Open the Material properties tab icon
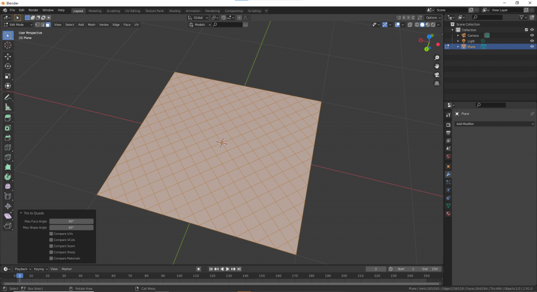The width and height of the screenshot is (537, 292). 448,214
